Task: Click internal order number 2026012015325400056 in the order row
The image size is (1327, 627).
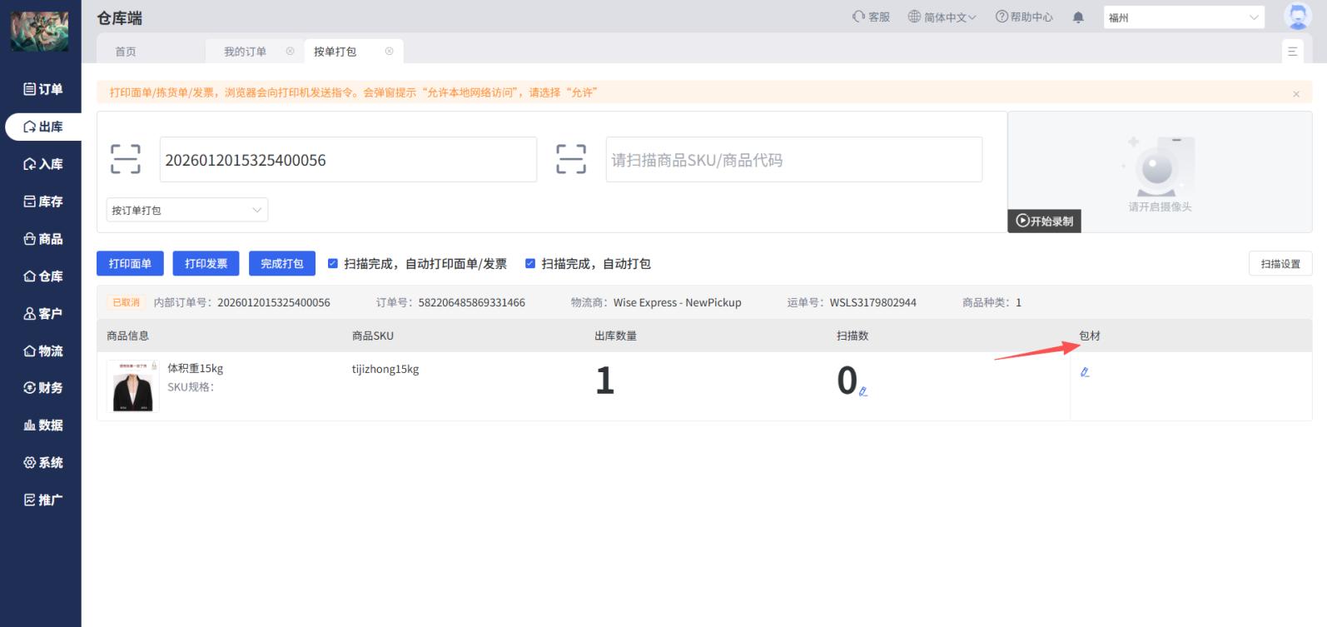Action: (x=274, y=302)
